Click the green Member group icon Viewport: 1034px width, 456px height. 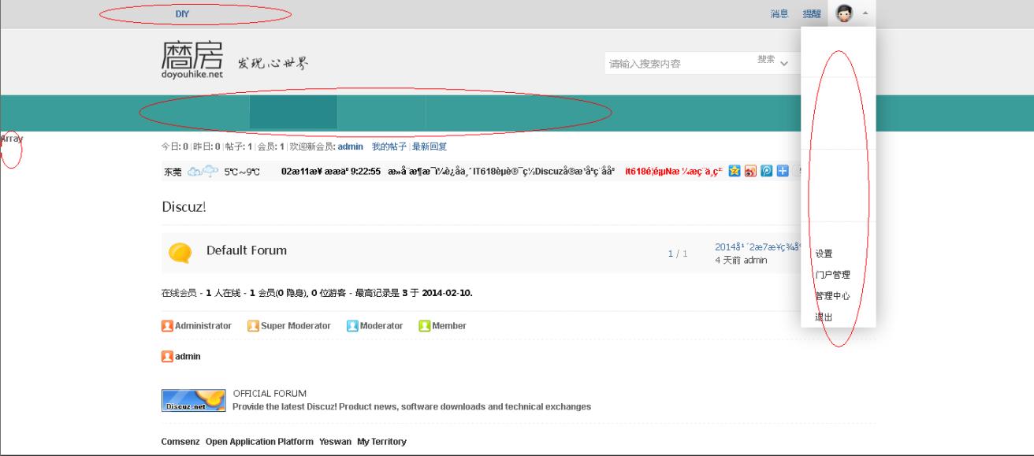click(x=424, y=326)
